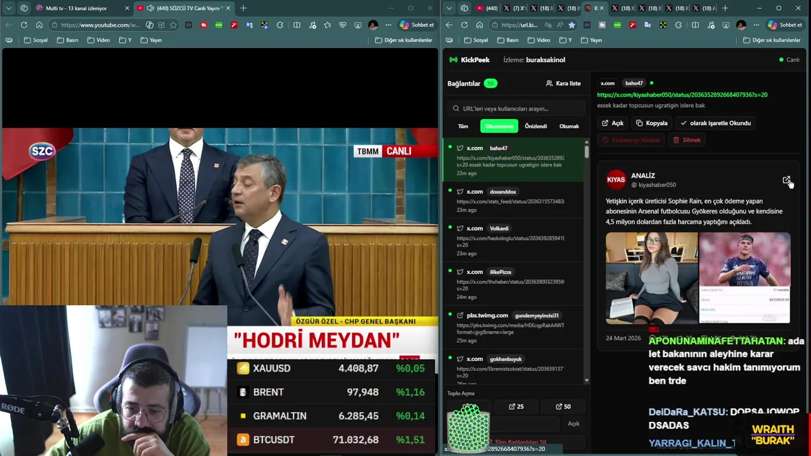Open Diğer sık kullanılanlar folder in left browser
This screenshot has width=811, height=456.
pos(404,40)
